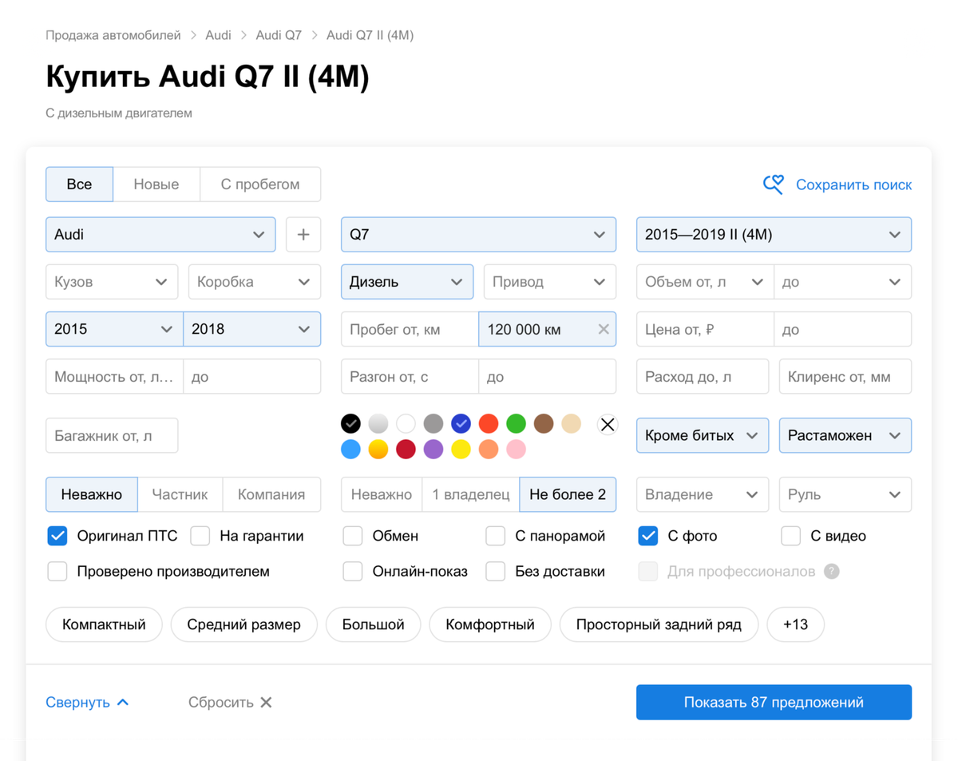
Task: Tick the Обмен checkbox
Action: coord(353,536)
